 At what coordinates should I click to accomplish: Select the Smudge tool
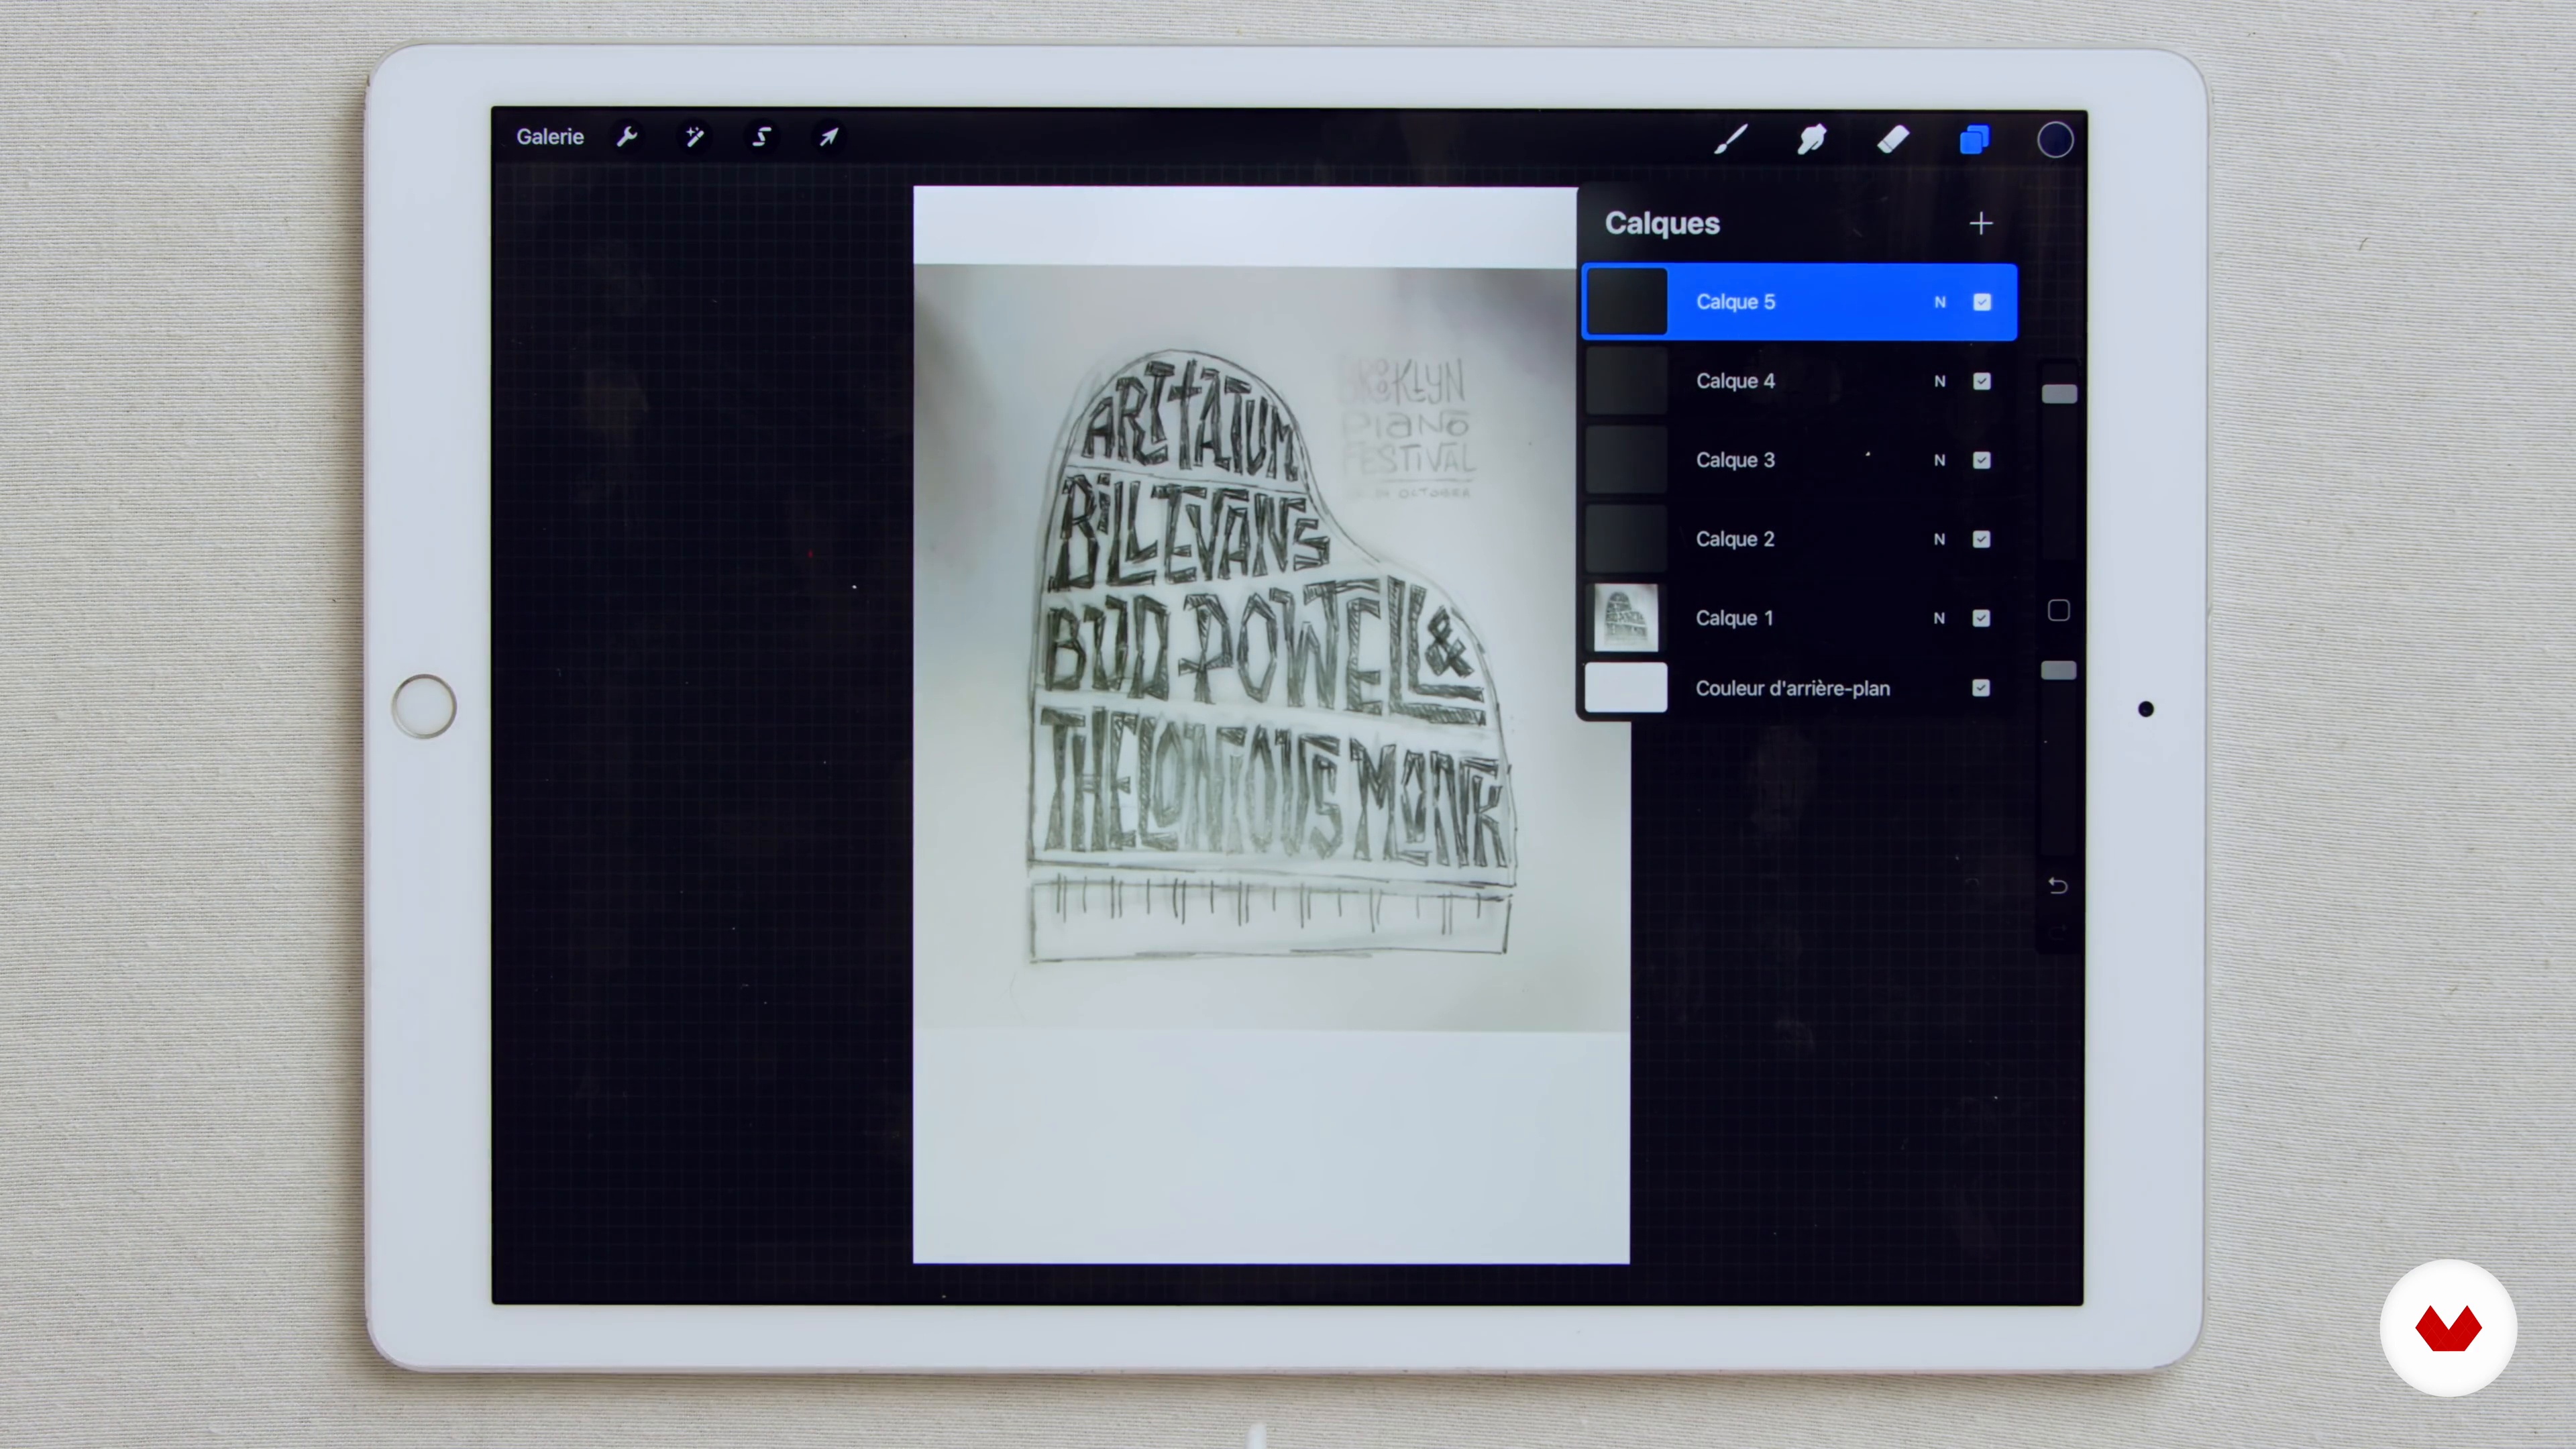1812,139
